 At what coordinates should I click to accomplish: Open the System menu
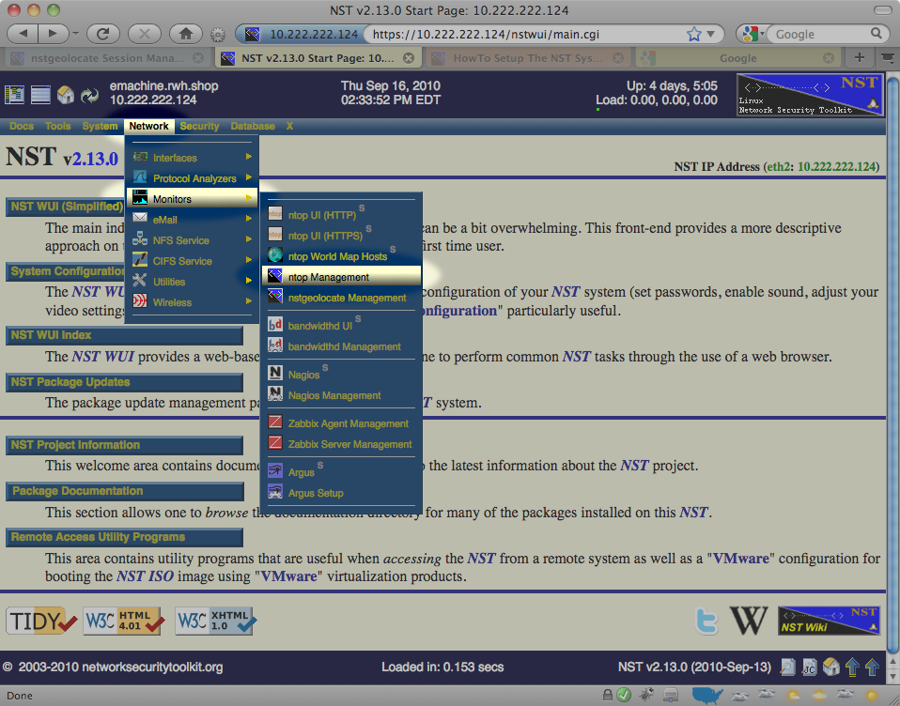coord(100,126)
